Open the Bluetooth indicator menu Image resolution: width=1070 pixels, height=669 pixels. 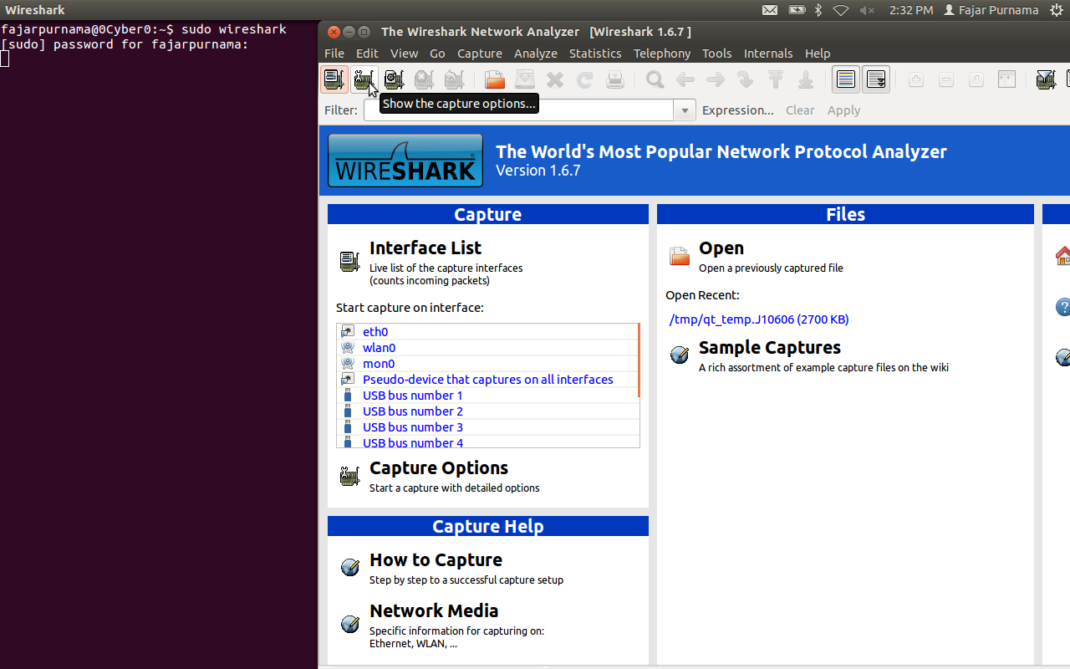pos(819,10)
